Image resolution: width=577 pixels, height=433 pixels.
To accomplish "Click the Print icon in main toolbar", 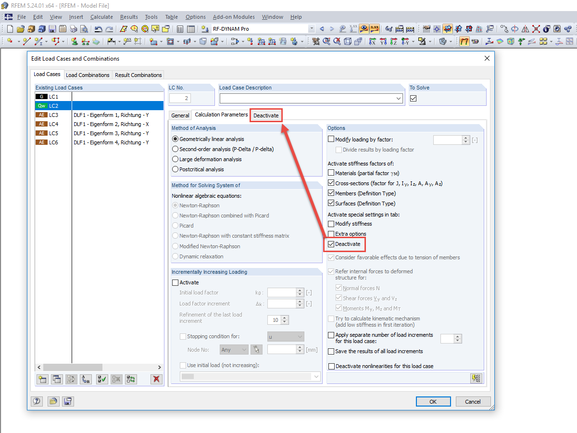I will coord(73,29).
